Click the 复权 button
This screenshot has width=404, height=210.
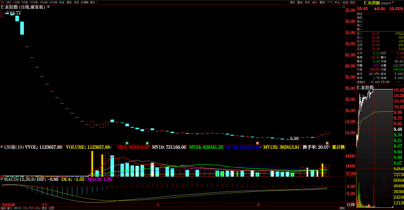(x=293, y=2)
